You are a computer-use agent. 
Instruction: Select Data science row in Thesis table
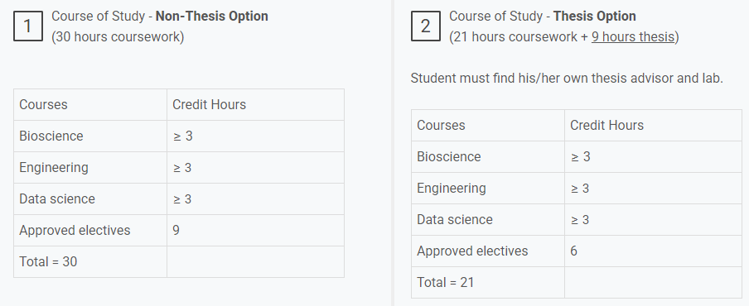577,220
